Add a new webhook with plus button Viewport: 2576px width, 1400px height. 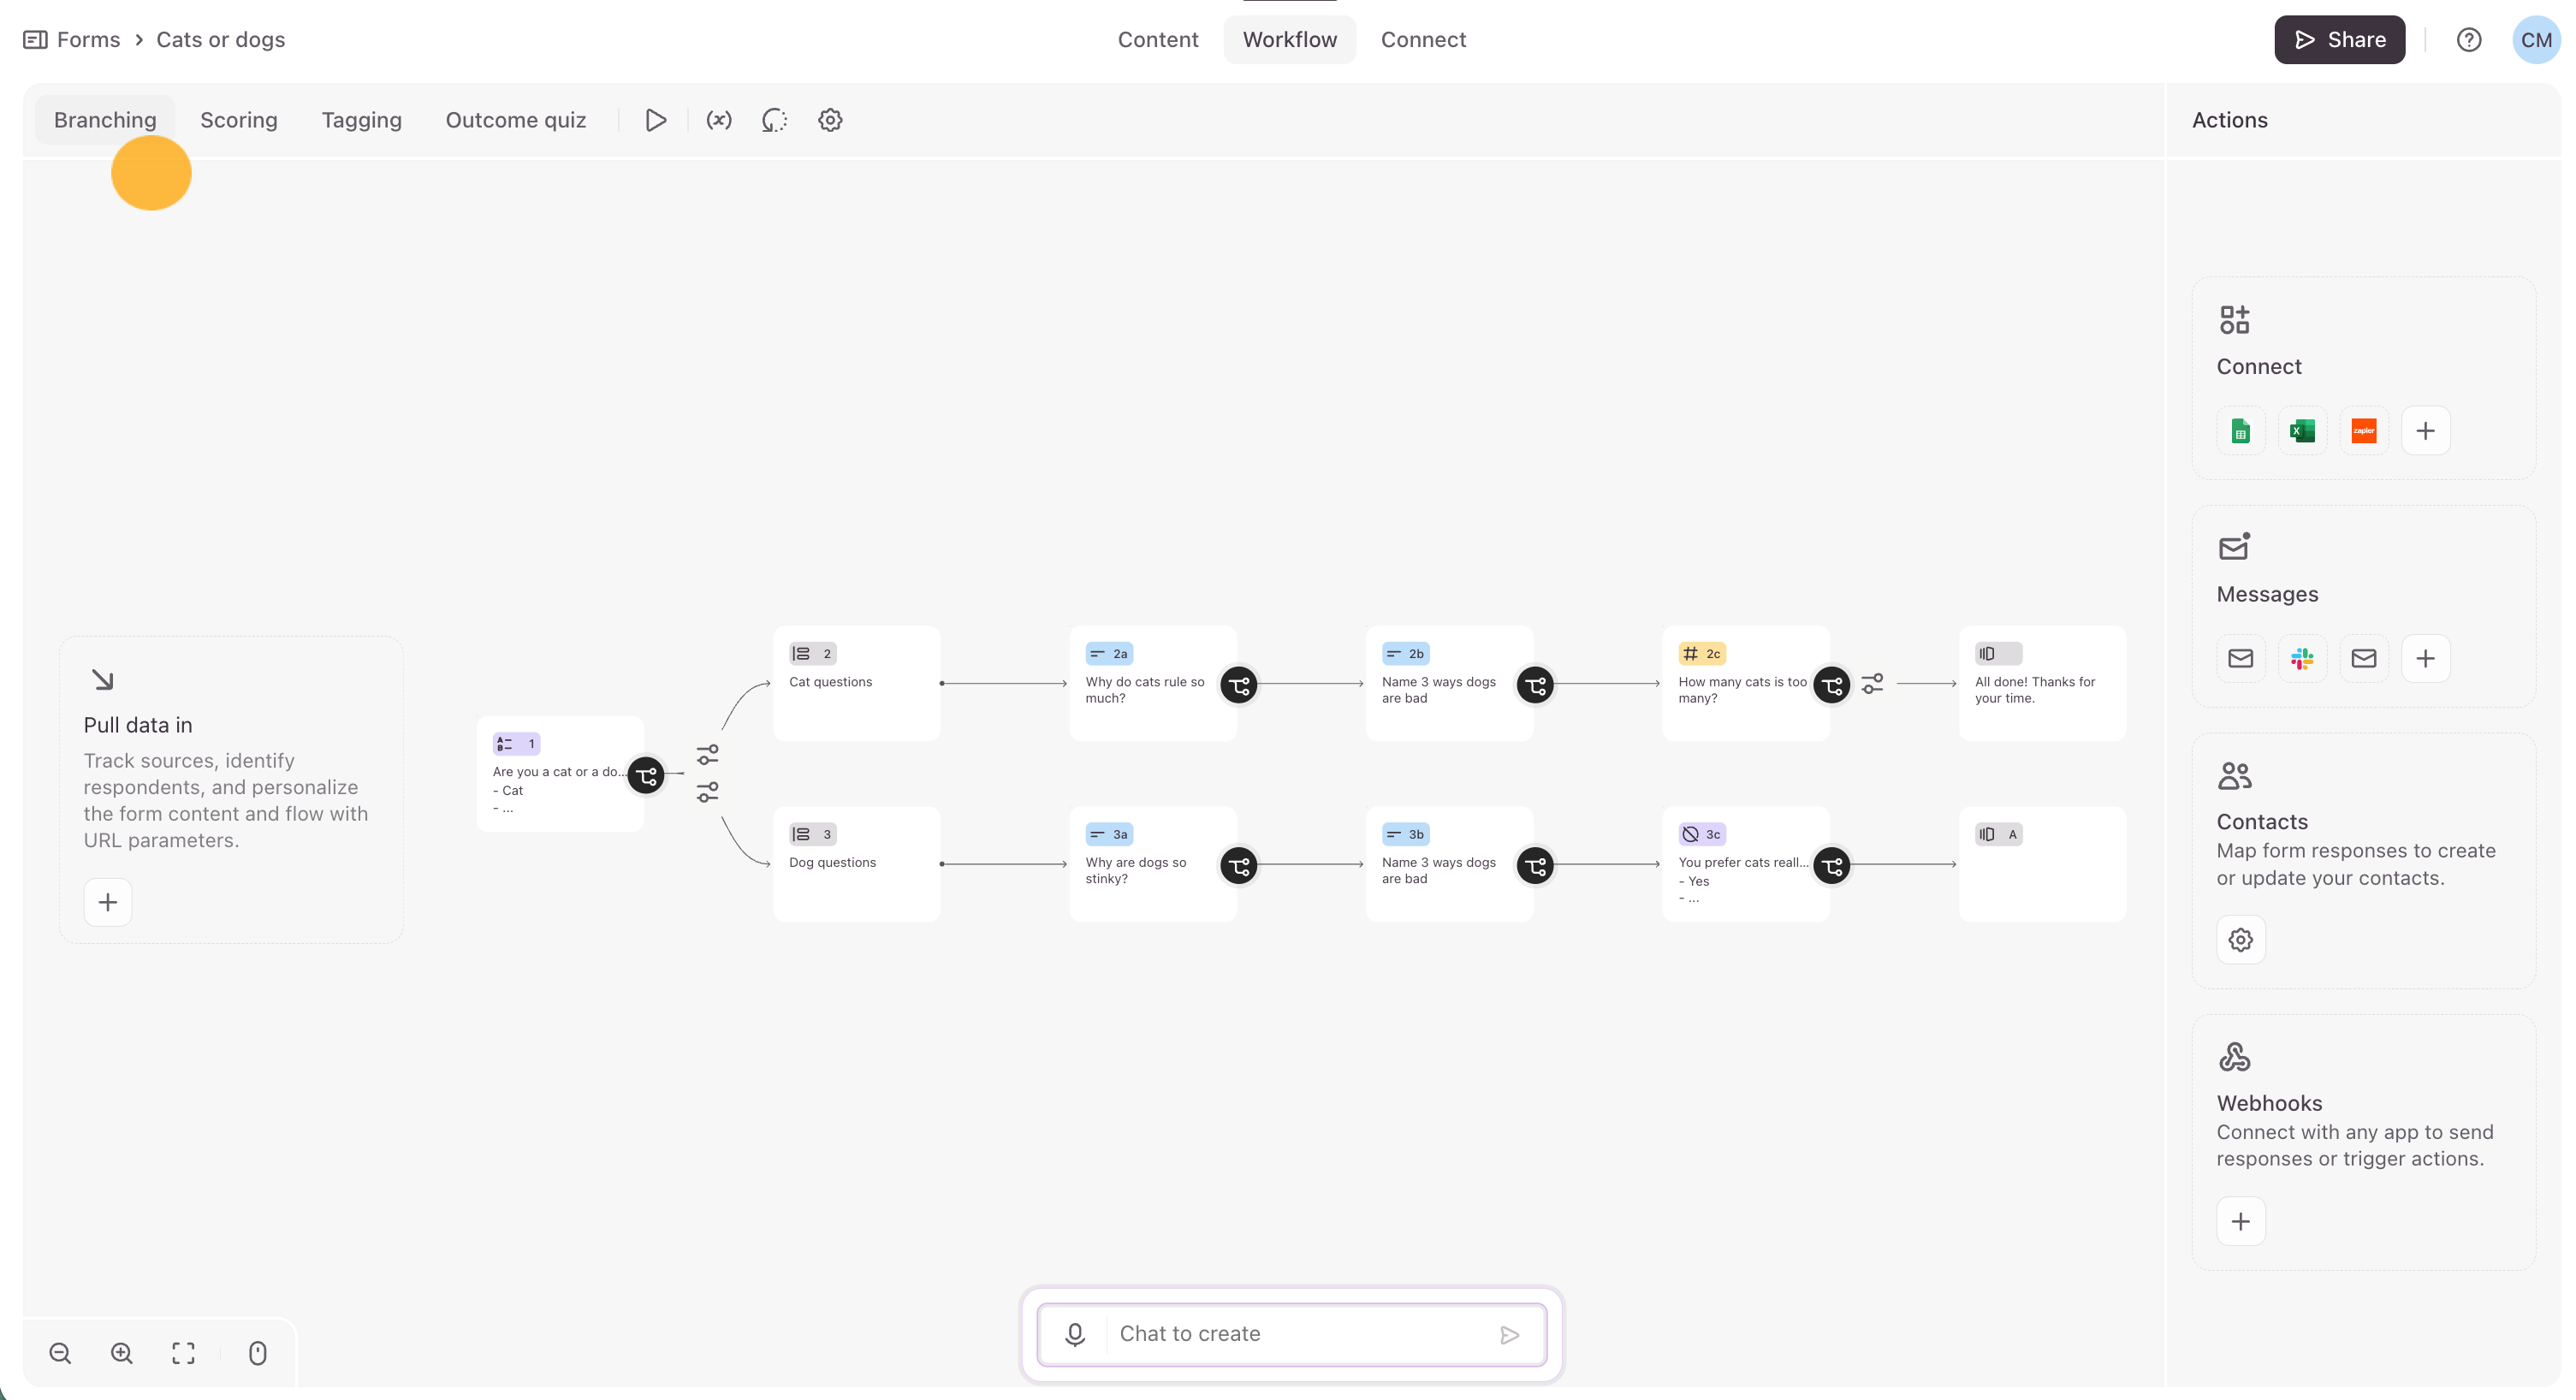(2240, 1221)
